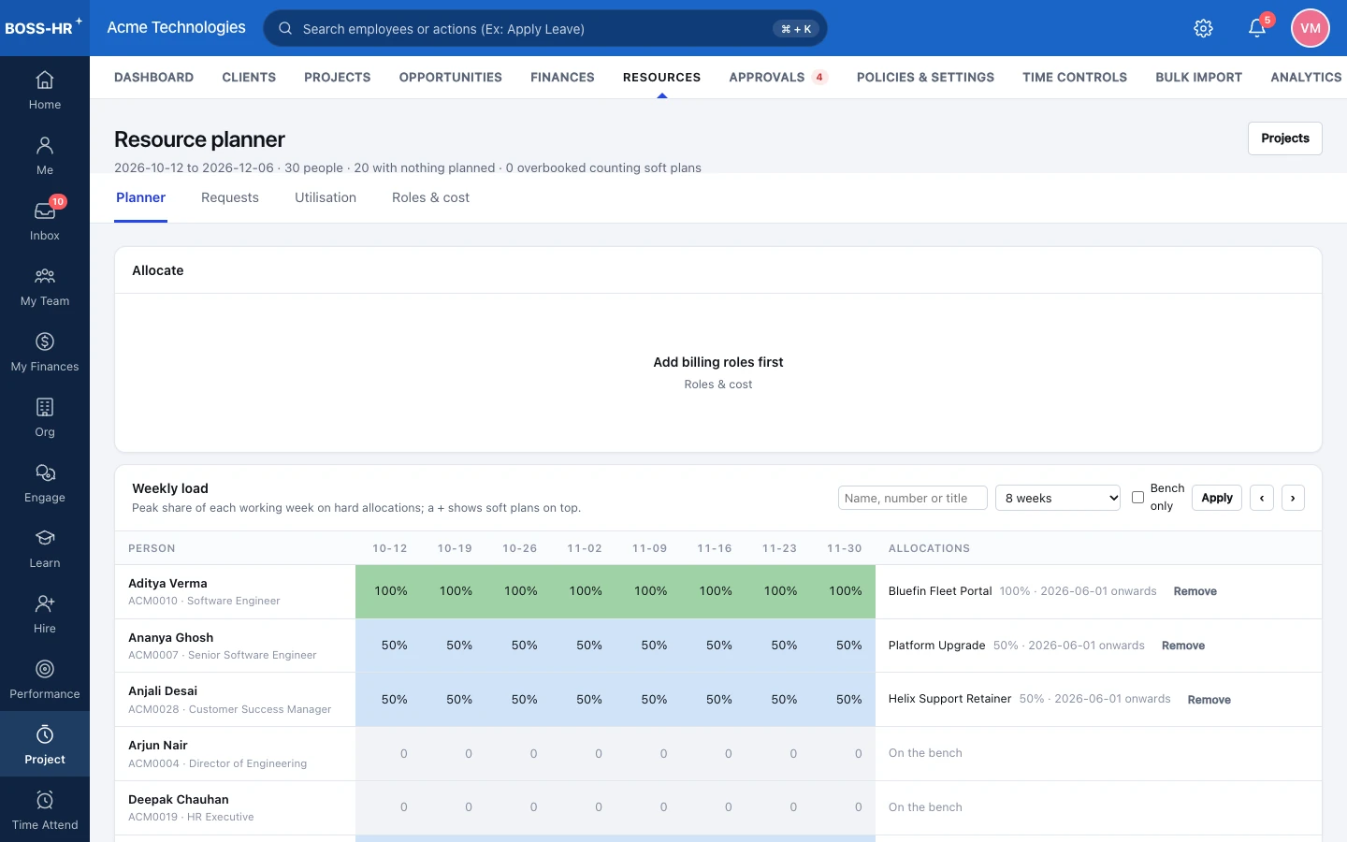Click the Projects button
Image resolution: width=1347 pixels, height=842 pixels.
point(1284,138)
